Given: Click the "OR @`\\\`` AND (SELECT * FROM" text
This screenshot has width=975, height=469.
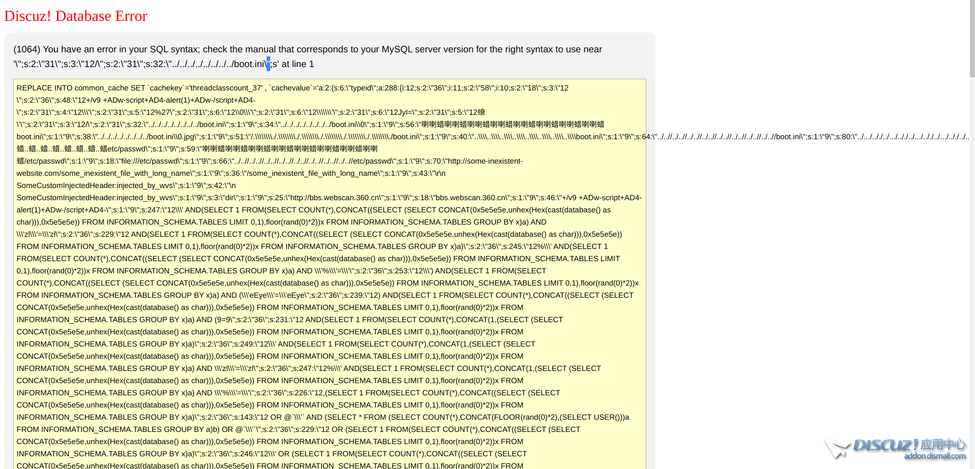Looking at the screenshot, I should pos(329,417).
